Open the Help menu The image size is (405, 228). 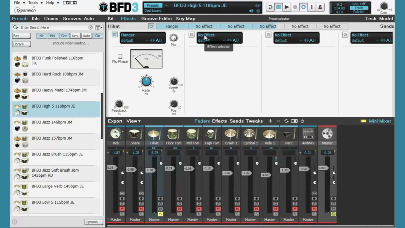pyautogui.click(x=52, y=3)
